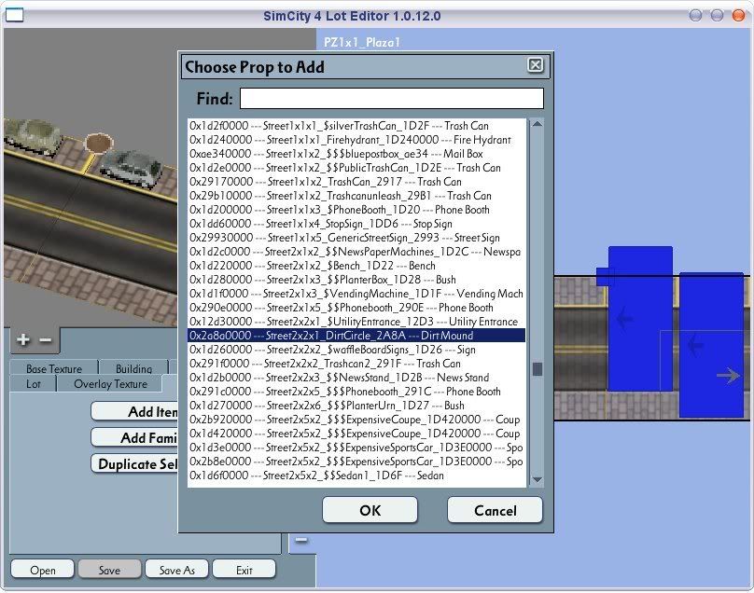Switch to the Overlay Texture tab
754x593 pixels.
111,383
